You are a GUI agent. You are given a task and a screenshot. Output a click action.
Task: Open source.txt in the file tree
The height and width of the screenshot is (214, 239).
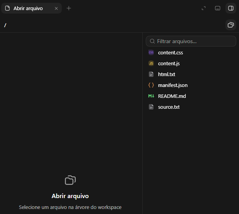point(191,107)
